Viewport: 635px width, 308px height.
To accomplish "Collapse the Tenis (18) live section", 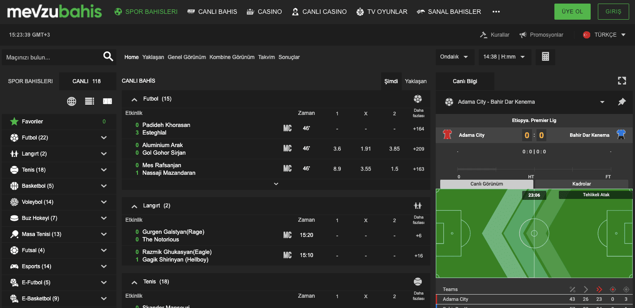I will (x=134, y=282).
